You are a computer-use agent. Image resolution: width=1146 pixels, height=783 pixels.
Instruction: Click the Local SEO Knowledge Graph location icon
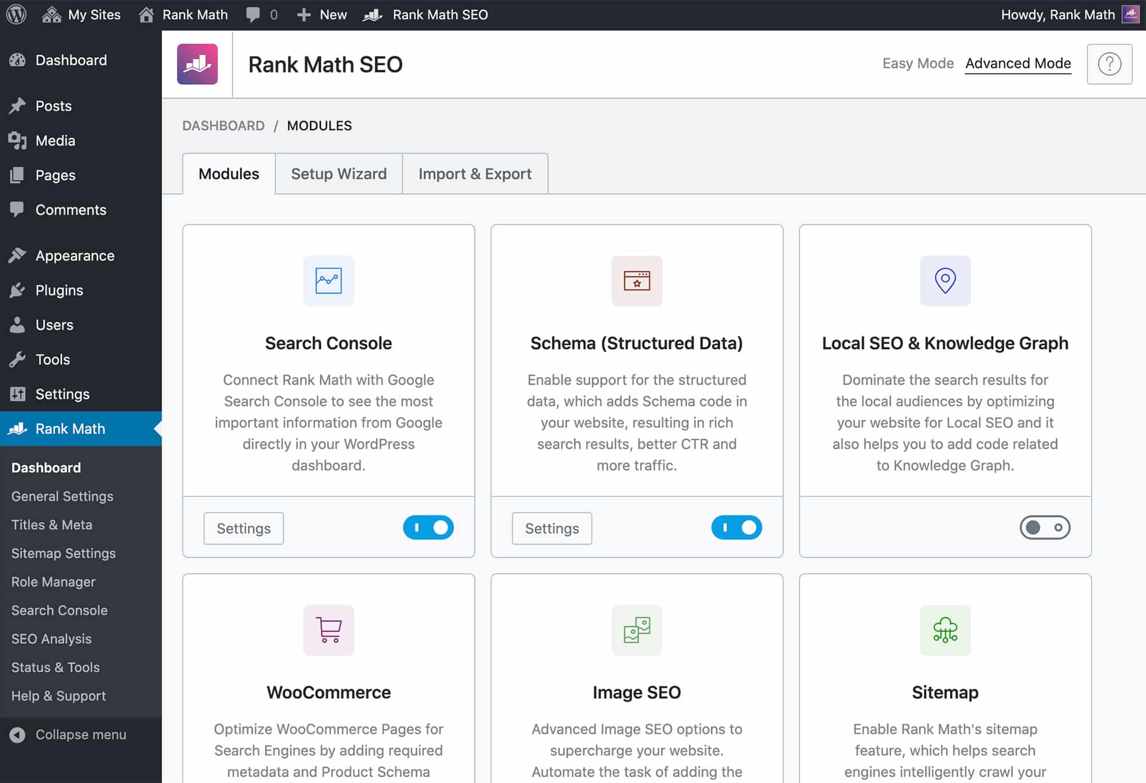point(945,280)
